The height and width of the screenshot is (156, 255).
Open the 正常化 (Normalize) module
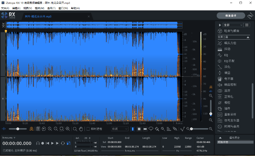point(229,97)
